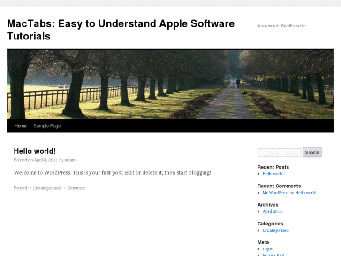341x256 pixels.
Task: View author adam's posts
Action: click(70, 160)
